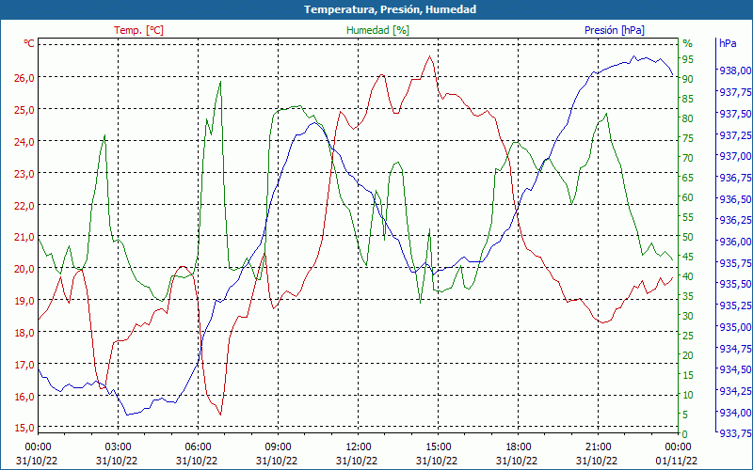Pick the 935,75 pressure axis value
This screenshot has width=753, height=470.
[x=735, y=263]
